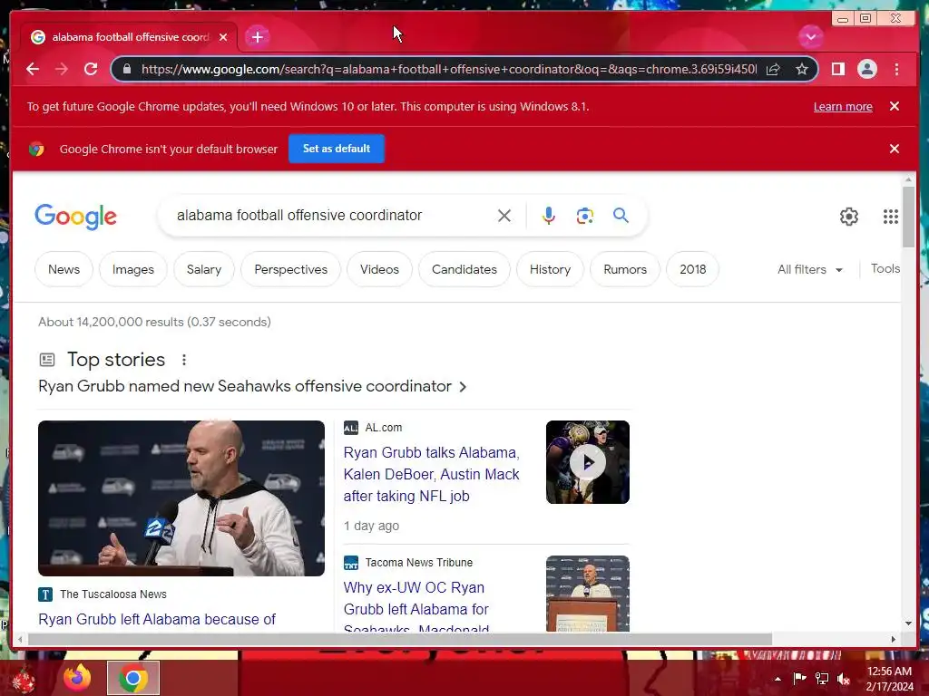Image resolution: width=929 pixels, height=696 pixels.
Task: Click the horizontal scrollbar thumb
Action: pyautogui.click(x=400, y=639)
